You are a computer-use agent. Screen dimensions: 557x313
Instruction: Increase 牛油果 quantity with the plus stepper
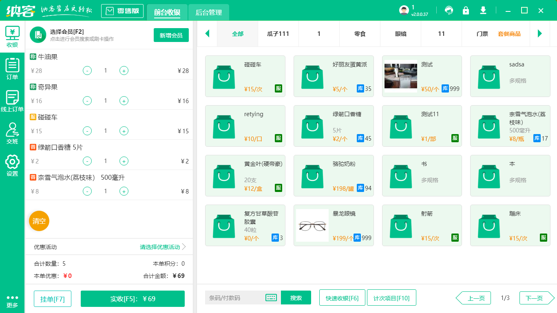coord(124,71)
